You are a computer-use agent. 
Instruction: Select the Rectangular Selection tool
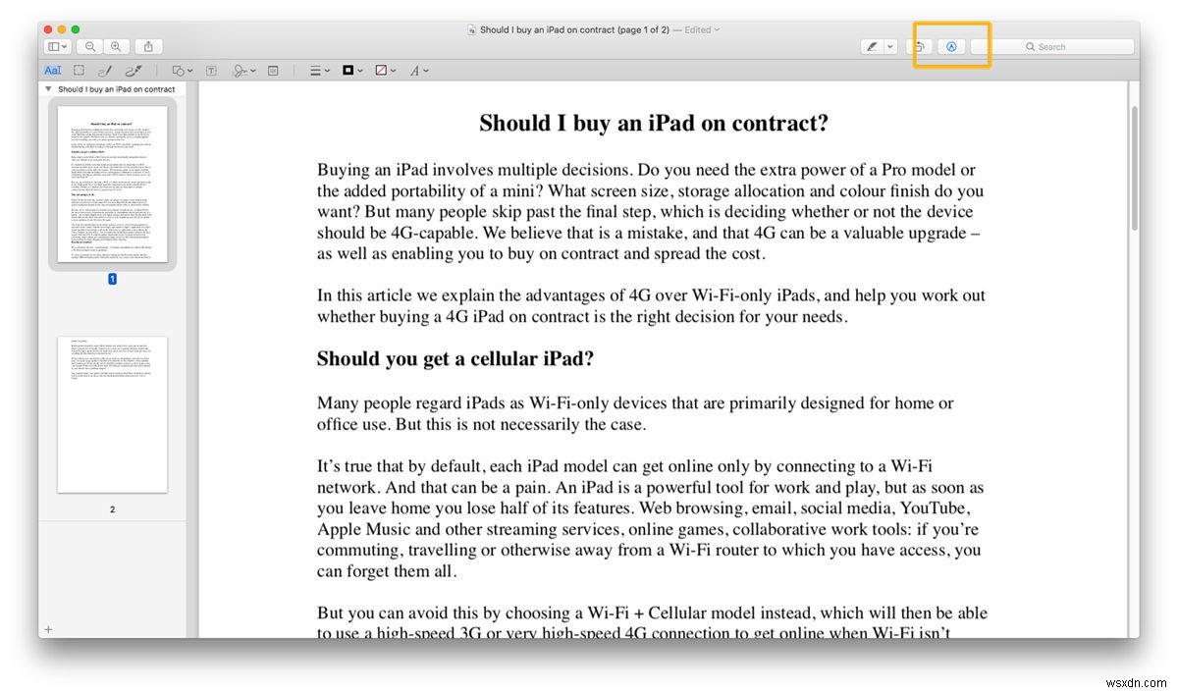78,70
